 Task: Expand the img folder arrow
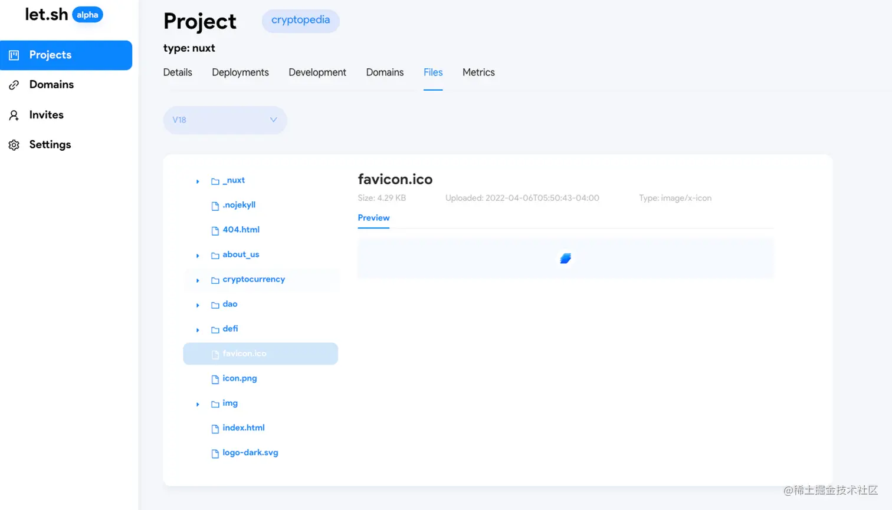pyautogui.click(x=198, y=404)
